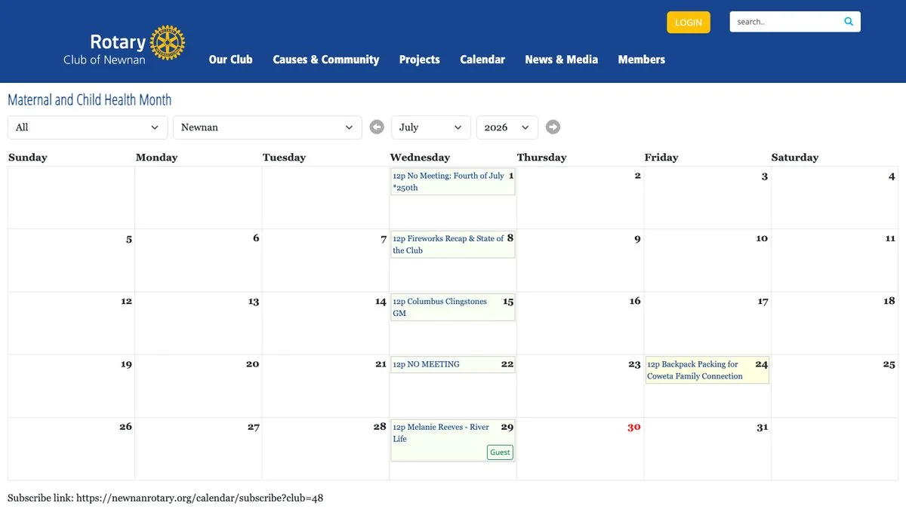The image size is (906, 512).
Task: Click the date number 4 on Saturday
Action: 892,176
